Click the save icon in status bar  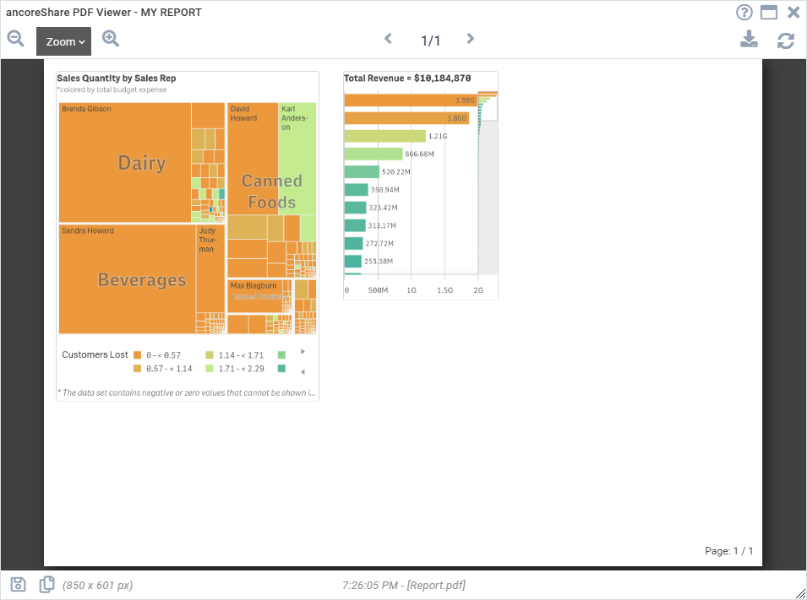tap(18, 585)
